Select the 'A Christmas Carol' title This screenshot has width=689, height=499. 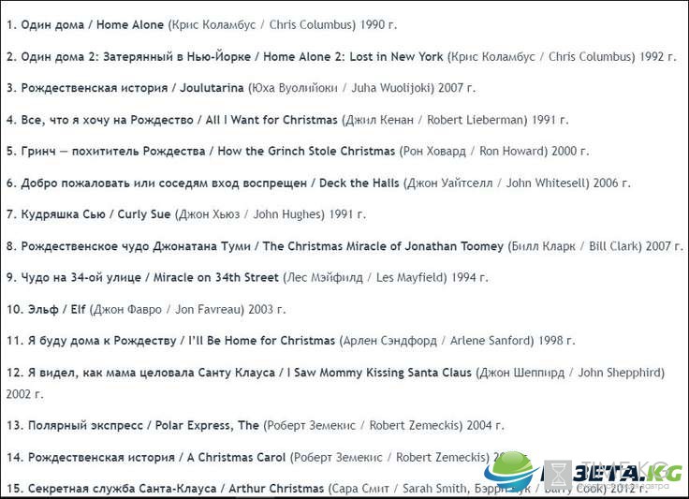pos(237,457)
